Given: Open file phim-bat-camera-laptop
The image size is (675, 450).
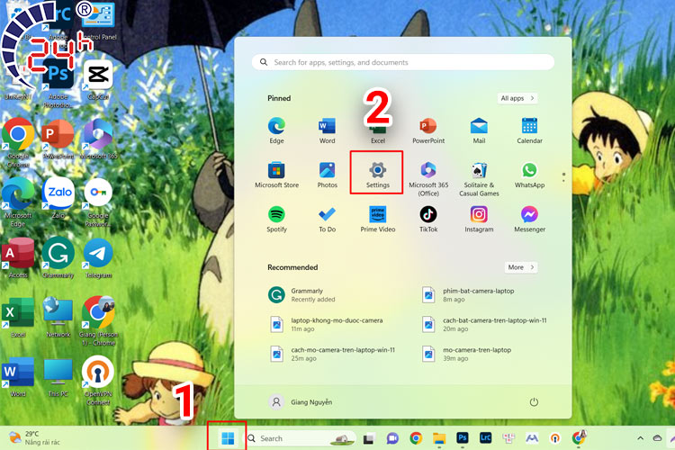Looking at the screenshot, I should [468, 295].
